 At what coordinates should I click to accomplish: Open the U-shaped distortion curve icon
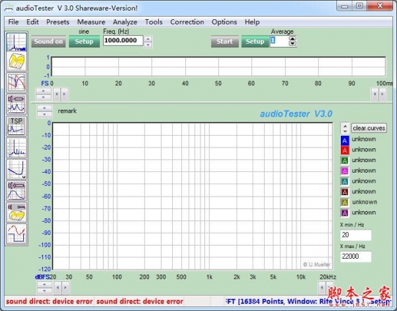17,169
